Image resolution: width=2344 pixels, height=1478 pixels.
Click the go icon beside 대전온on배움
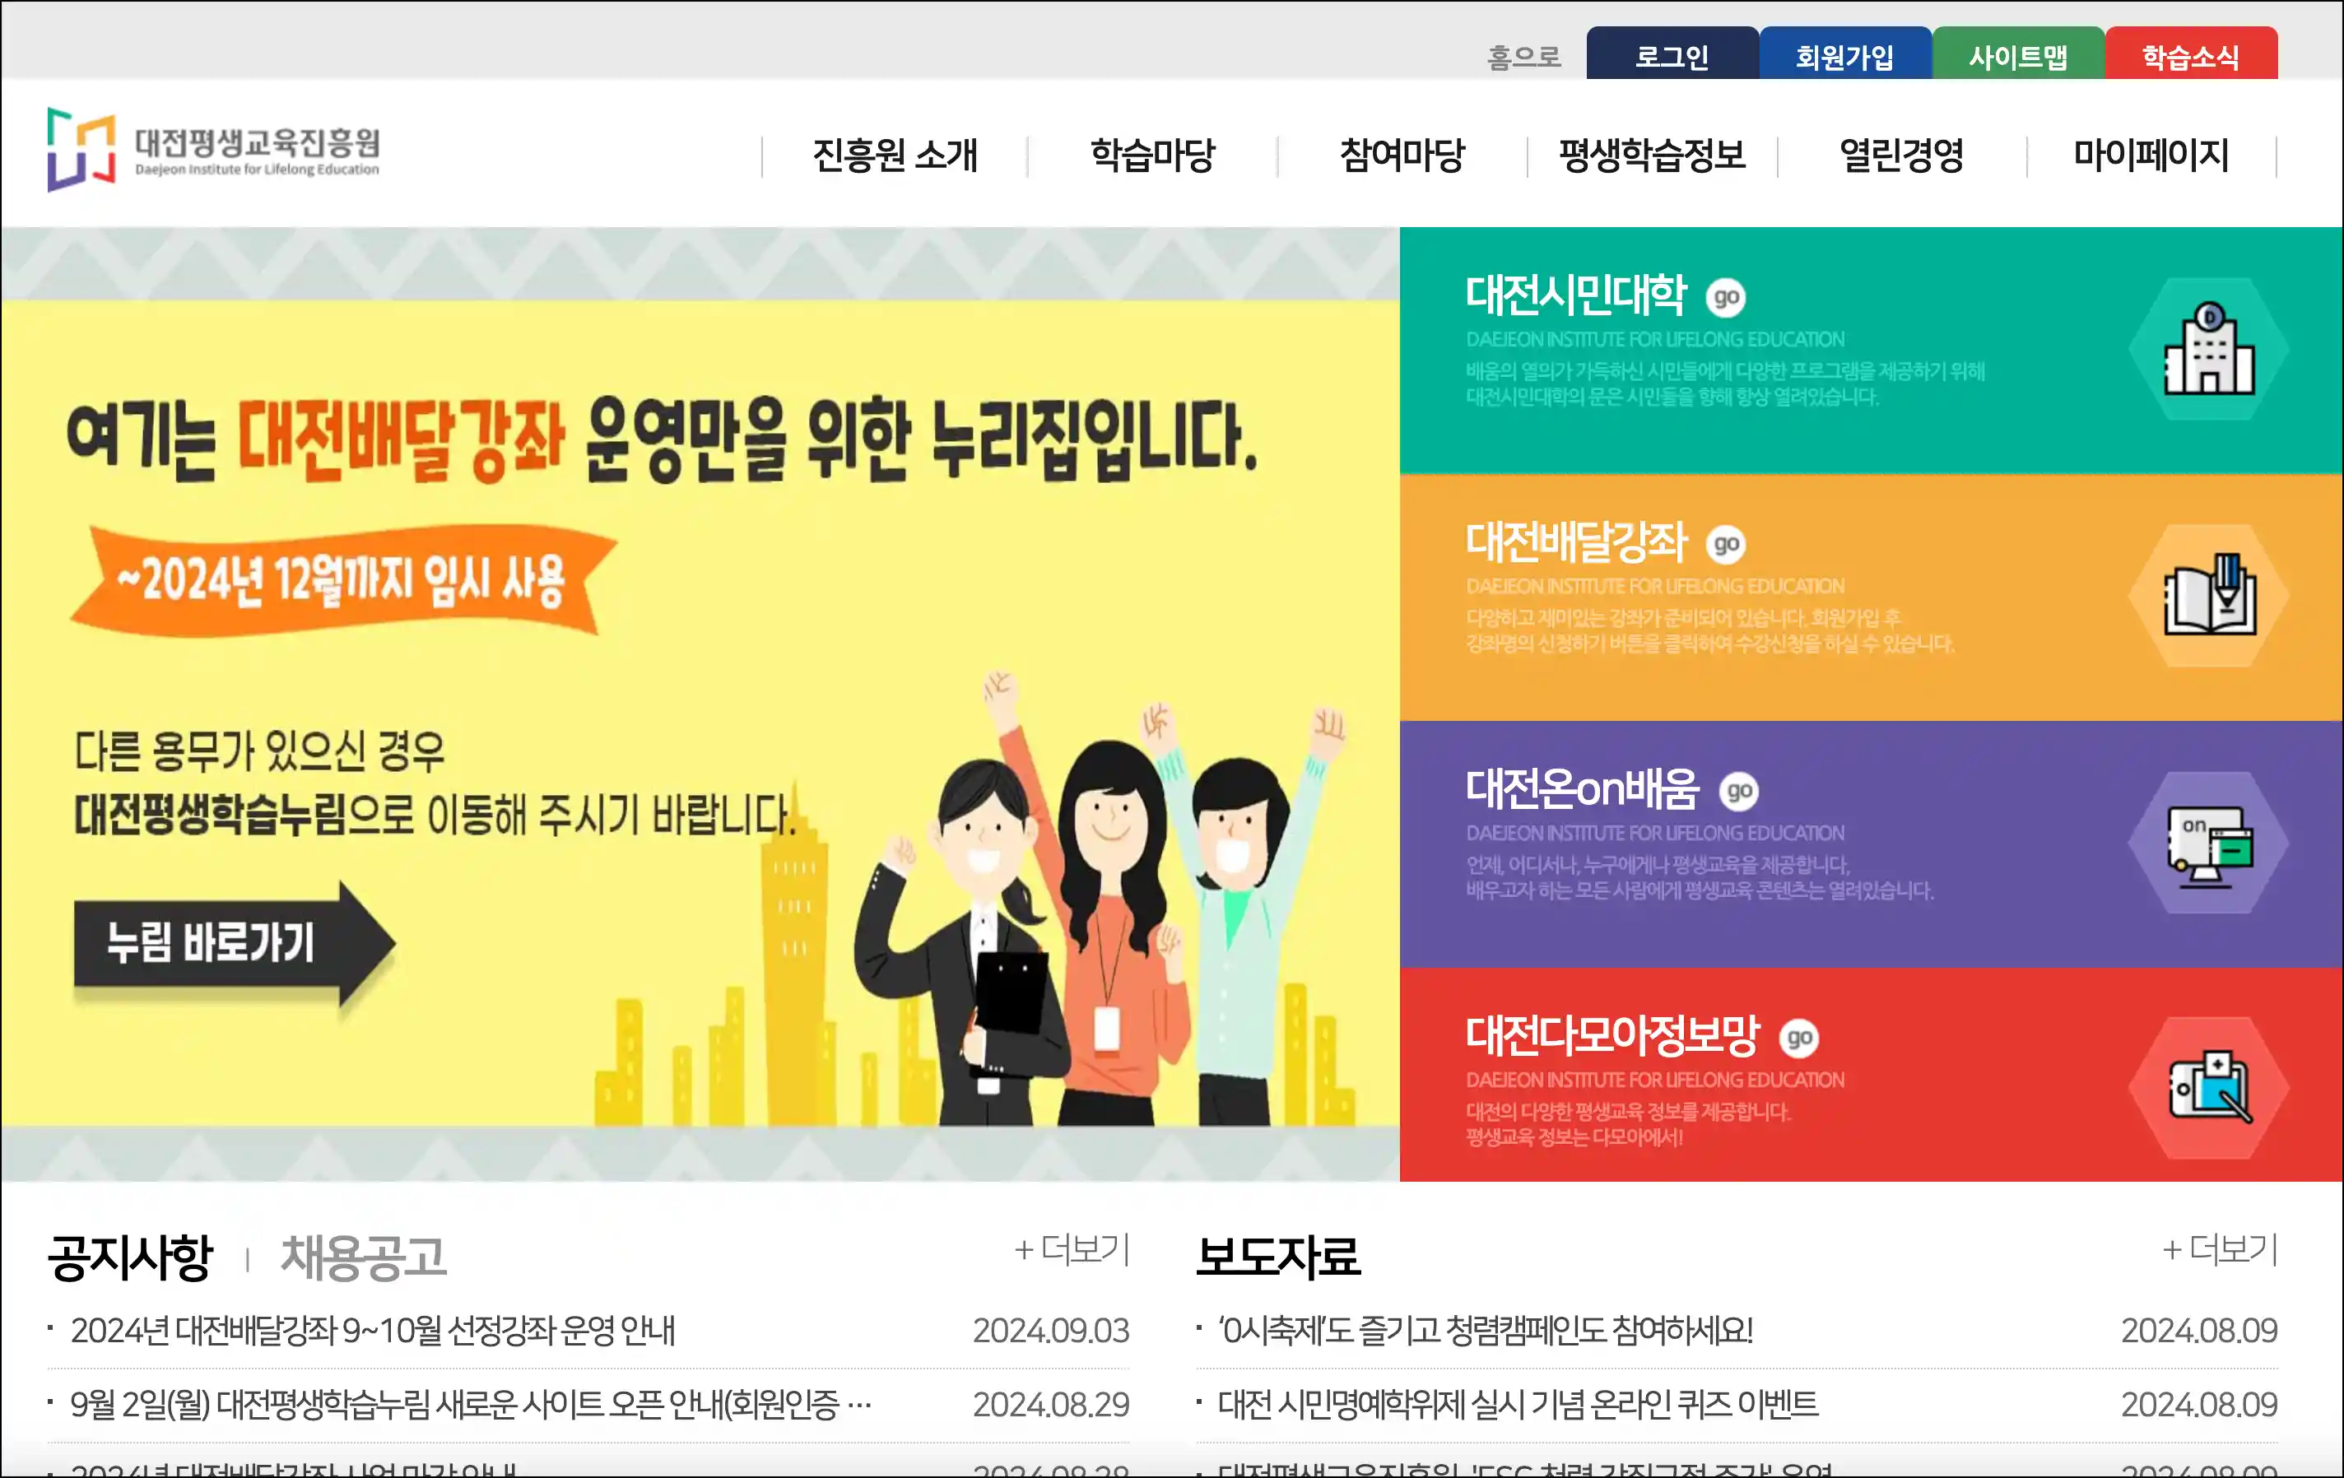pos(1738,791)
